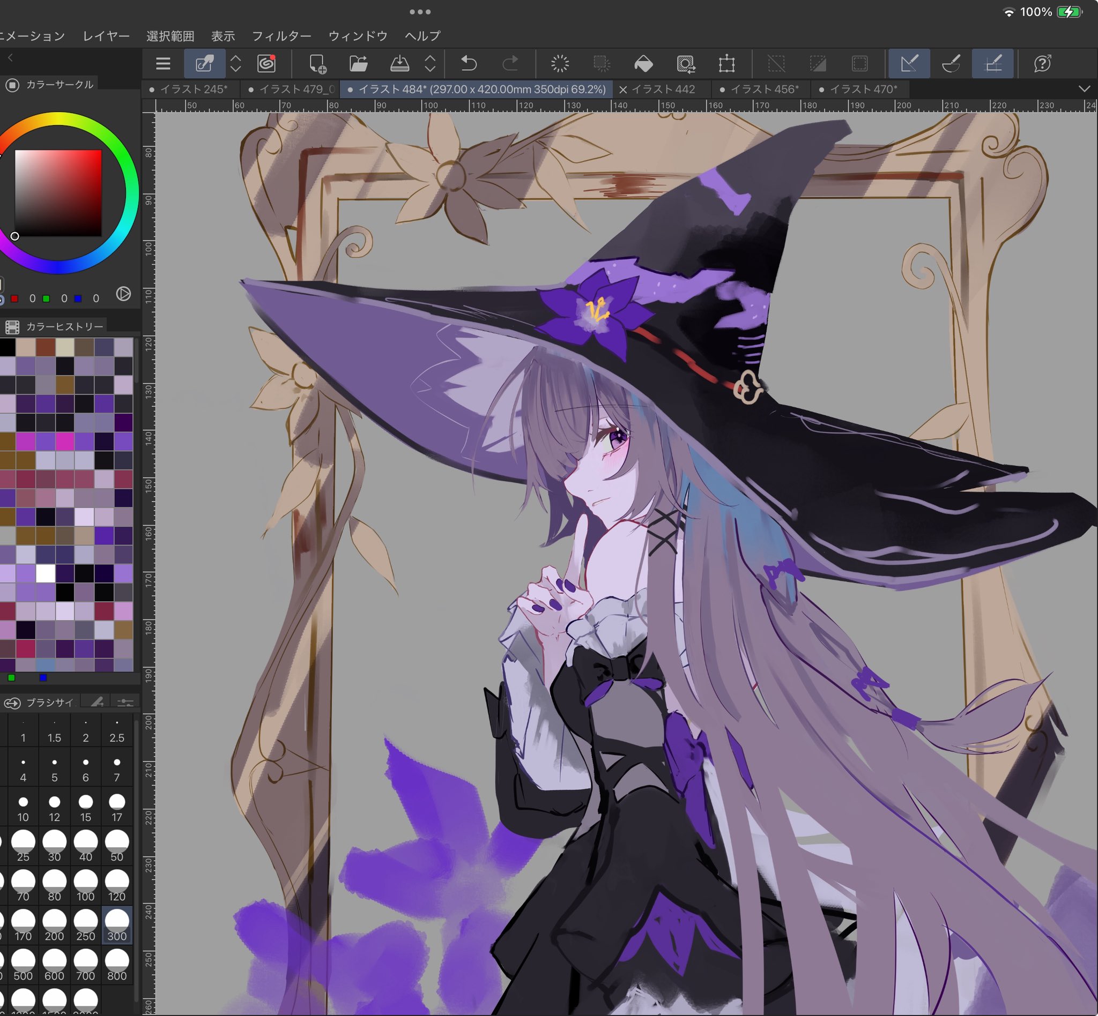Switch to the イラスト245* canvas tab
1098x1016 pixels.
pos(191,89)
